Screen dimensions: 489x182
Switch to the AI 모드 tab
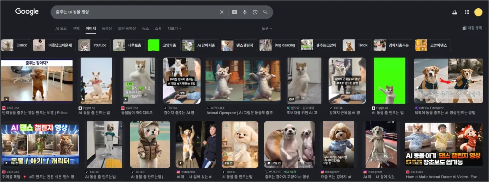point(61,28)
